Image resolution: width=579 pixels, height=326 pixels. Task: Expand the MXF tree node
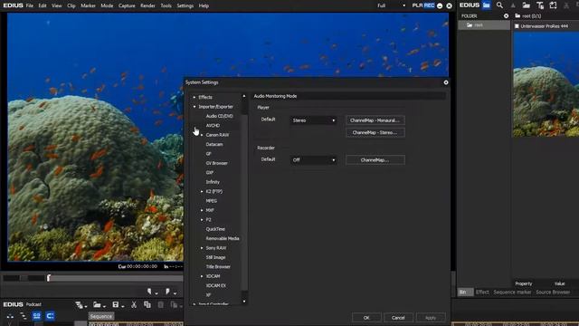(202, 210)
